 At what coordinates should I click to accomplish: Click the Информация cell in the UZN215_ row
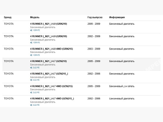pos(122,99)
